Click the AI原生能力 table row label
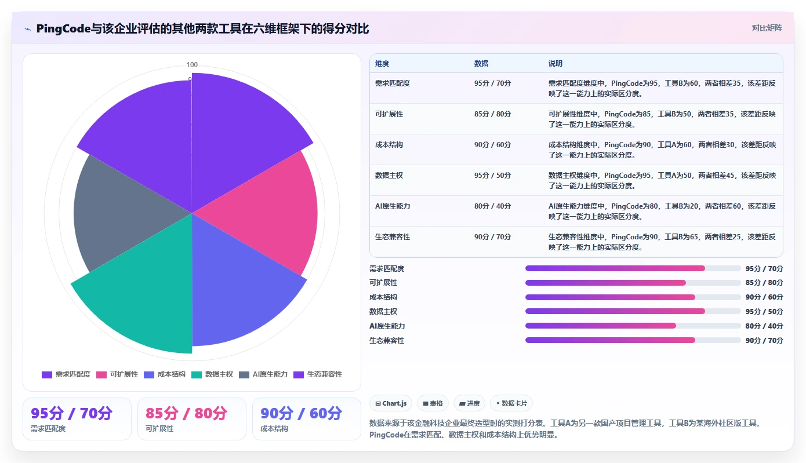This screenshot has height=463, width=806. coord(393,206)
